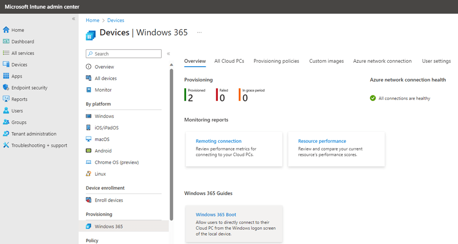
Task: Select the Overview tab
Action: tap(195, 61)
